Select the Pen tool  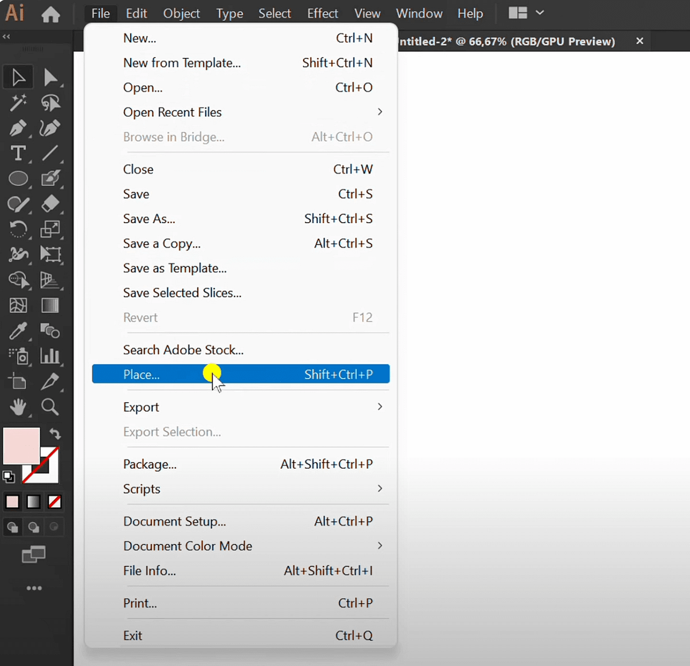coord(18,128)
